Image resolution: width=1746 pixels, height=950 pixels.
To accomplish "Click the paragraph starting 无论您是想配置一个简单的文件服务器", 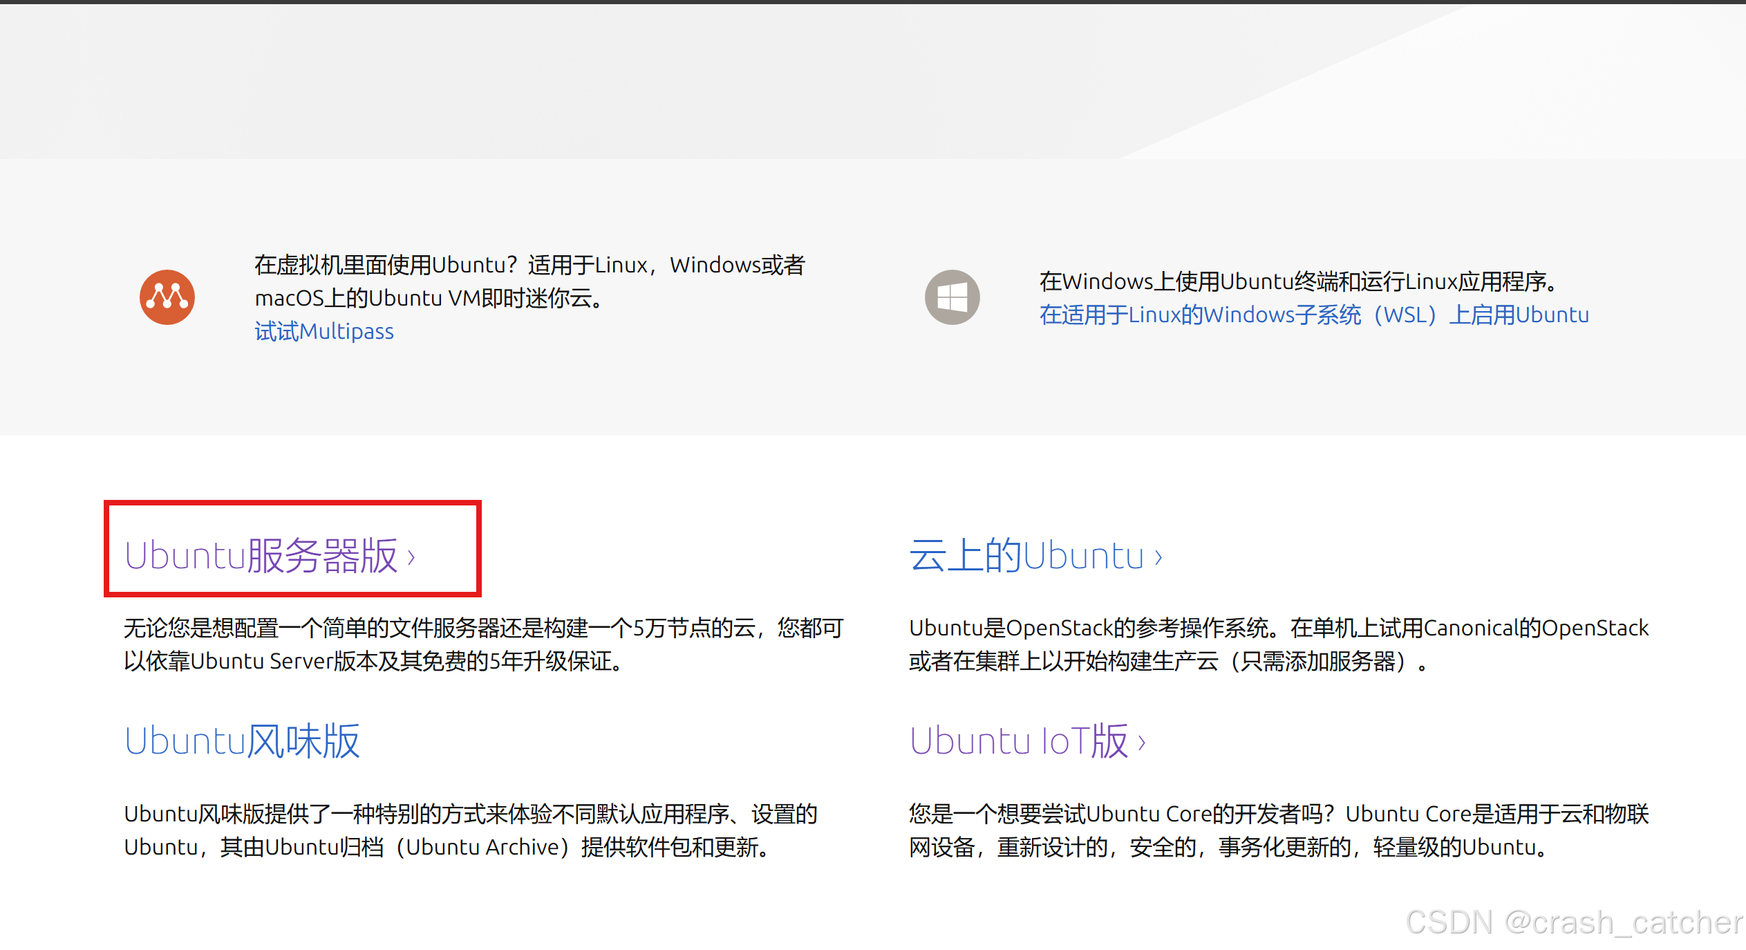I will 484,644.
